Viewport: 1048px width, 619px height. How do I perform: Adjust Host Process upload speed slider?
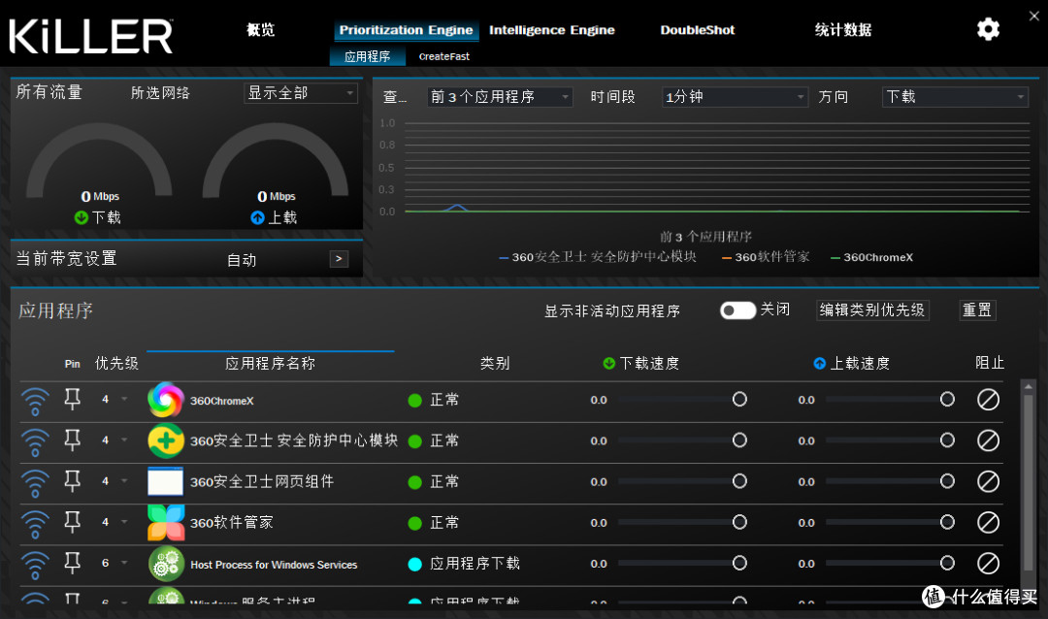pyautogui.click(x=890, y=563)
